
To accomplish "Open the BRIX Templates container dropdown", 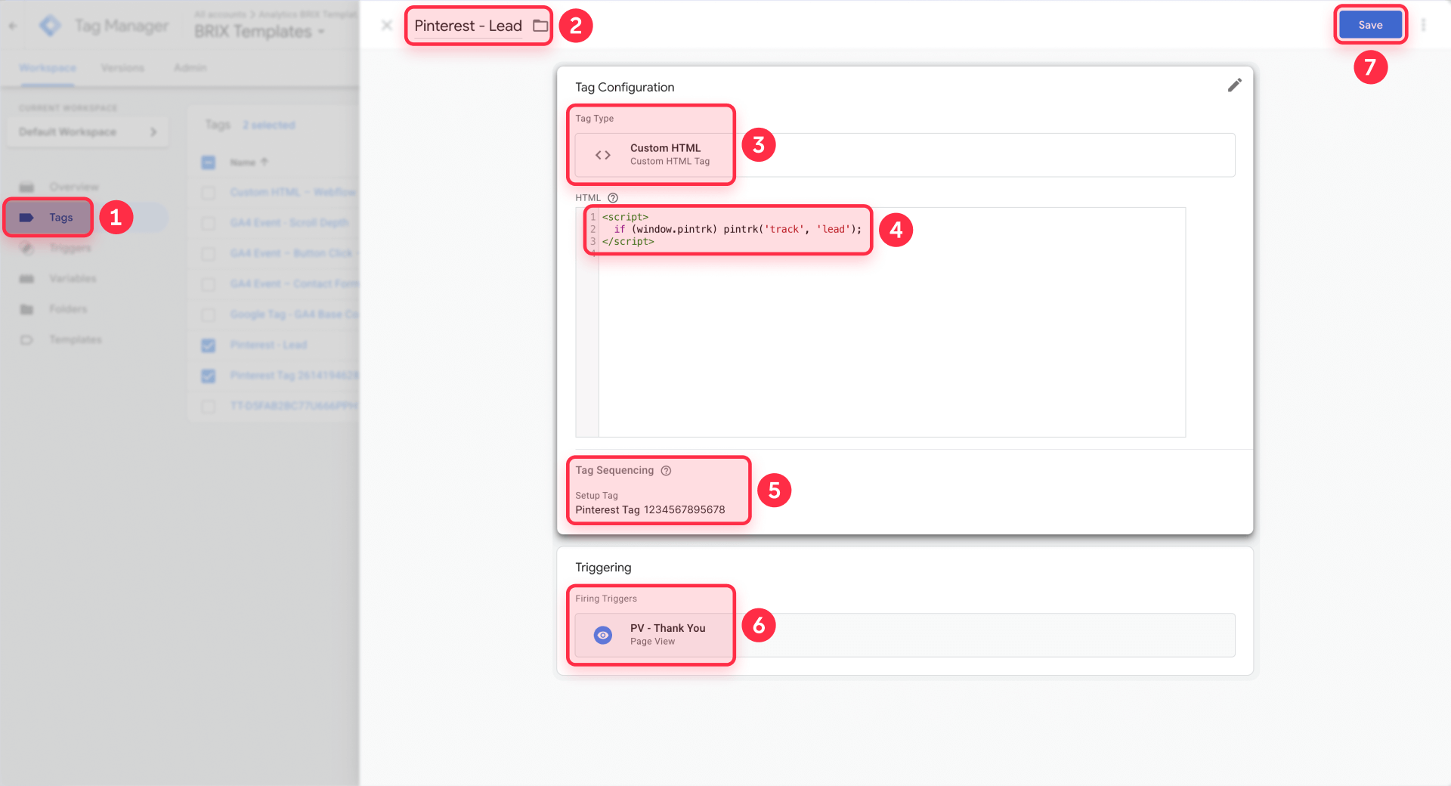I will (x=259, y=32).
